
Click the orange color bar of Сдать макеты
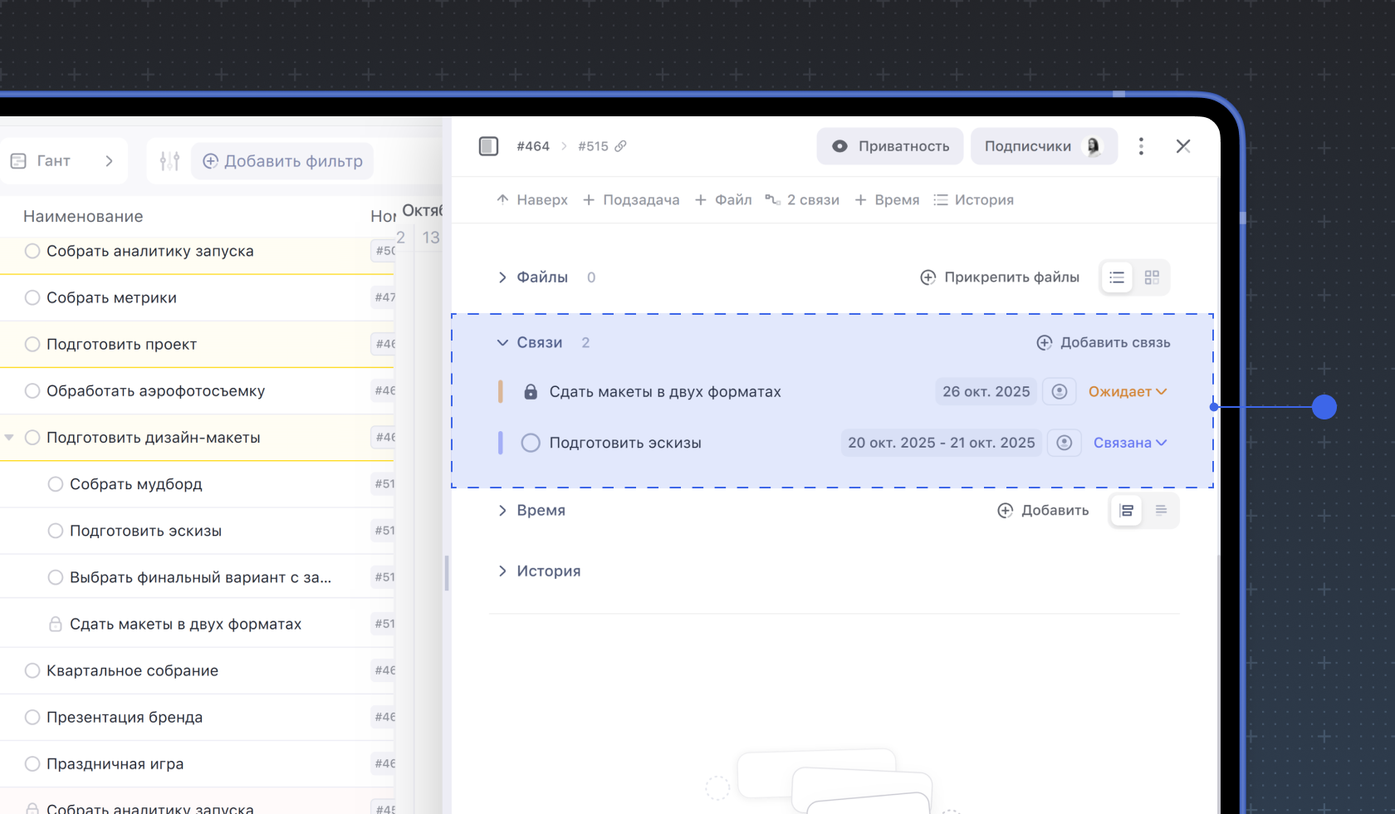[500, 391]
